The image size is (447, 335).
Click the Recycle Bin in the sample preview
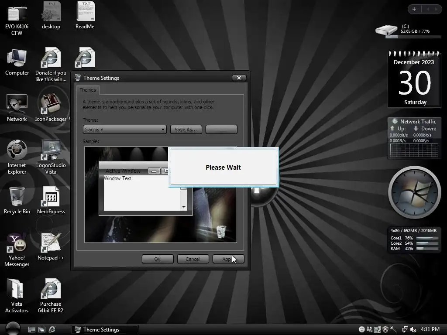[221, 231]
